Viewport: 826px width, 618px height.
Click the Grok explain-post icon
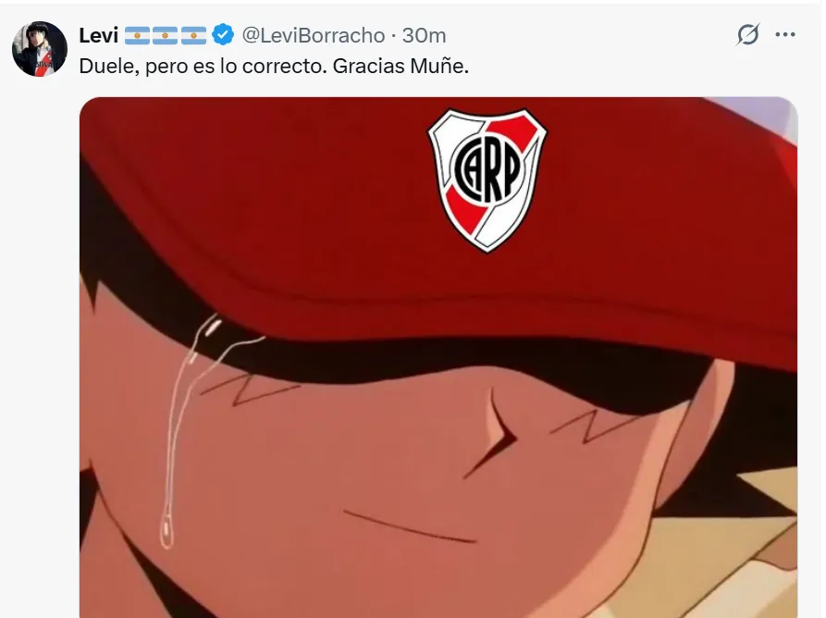click(747, 35)
